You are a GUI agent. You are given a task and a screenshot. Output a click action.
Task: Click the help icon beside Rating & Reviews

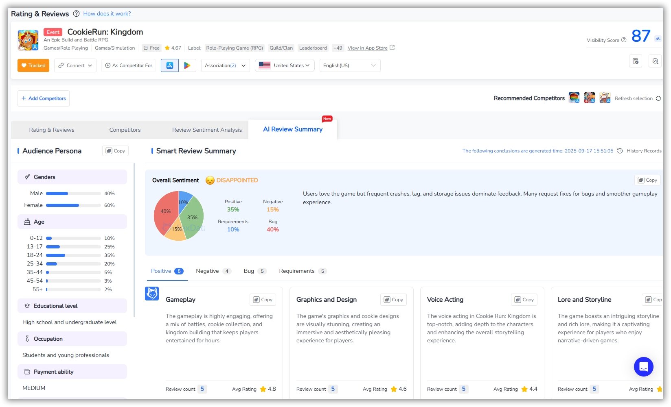click(x=76, y=13)
